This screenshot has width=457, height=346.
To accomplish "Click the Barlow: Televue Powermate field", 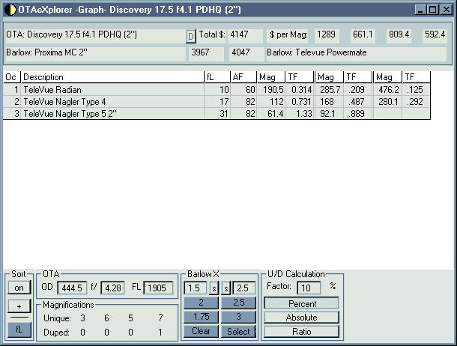I will (x=356, y=53).
